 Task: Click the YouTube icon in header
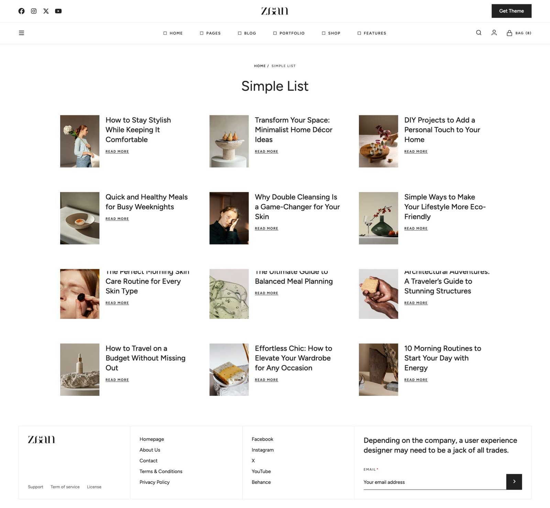tap(58, 11)
